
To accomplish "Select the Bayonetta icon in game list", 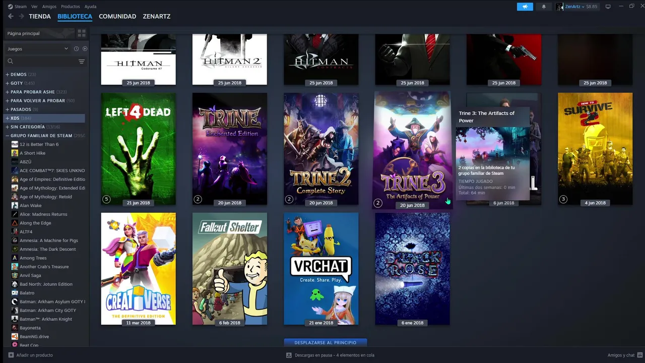I will [x=15, y=328].
